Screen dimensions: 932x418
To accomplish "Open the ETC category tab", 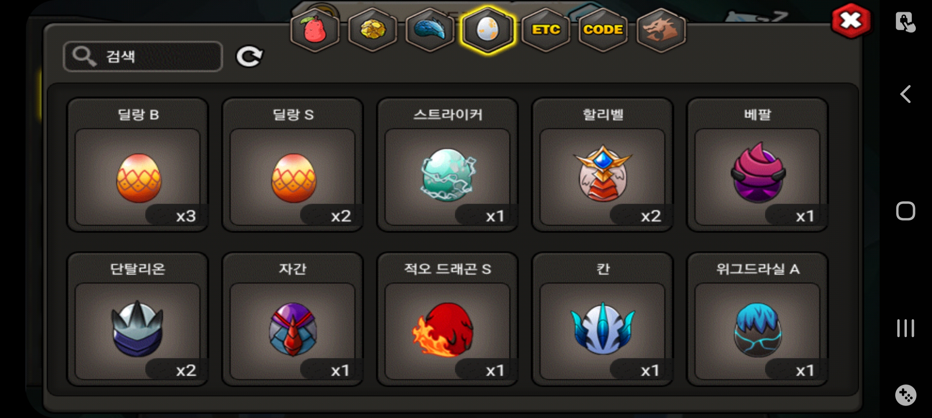I will pos(545,30).
